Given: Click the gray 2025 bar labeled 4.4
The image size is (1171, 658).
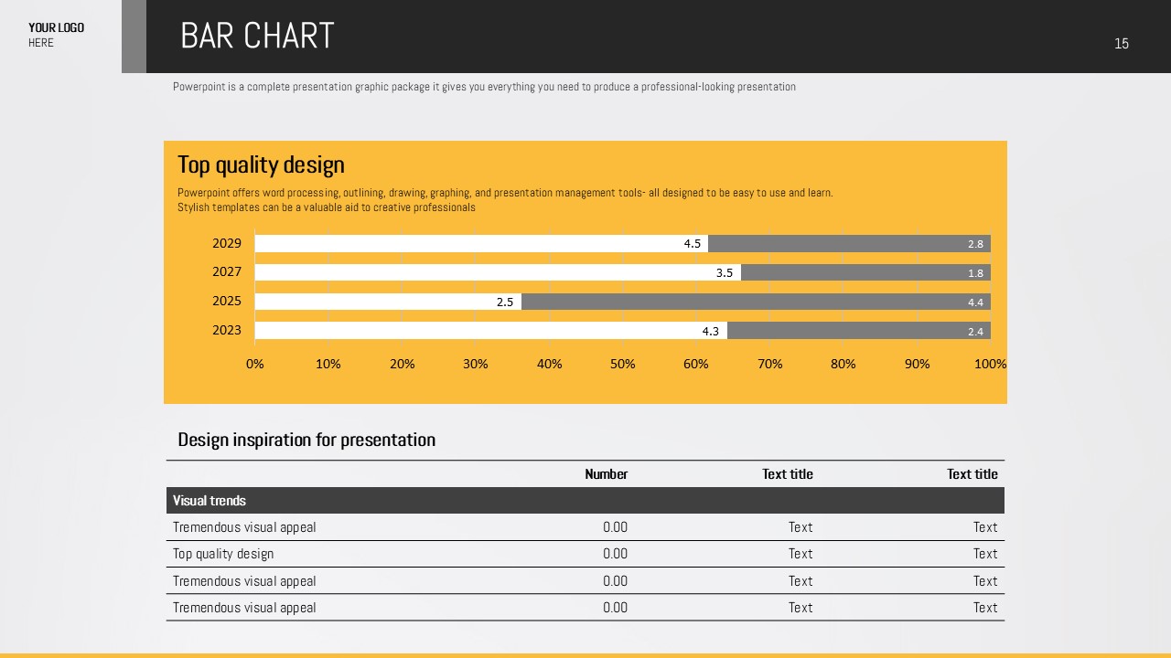Looking at the screenshot, I should [x=755, y=302].
